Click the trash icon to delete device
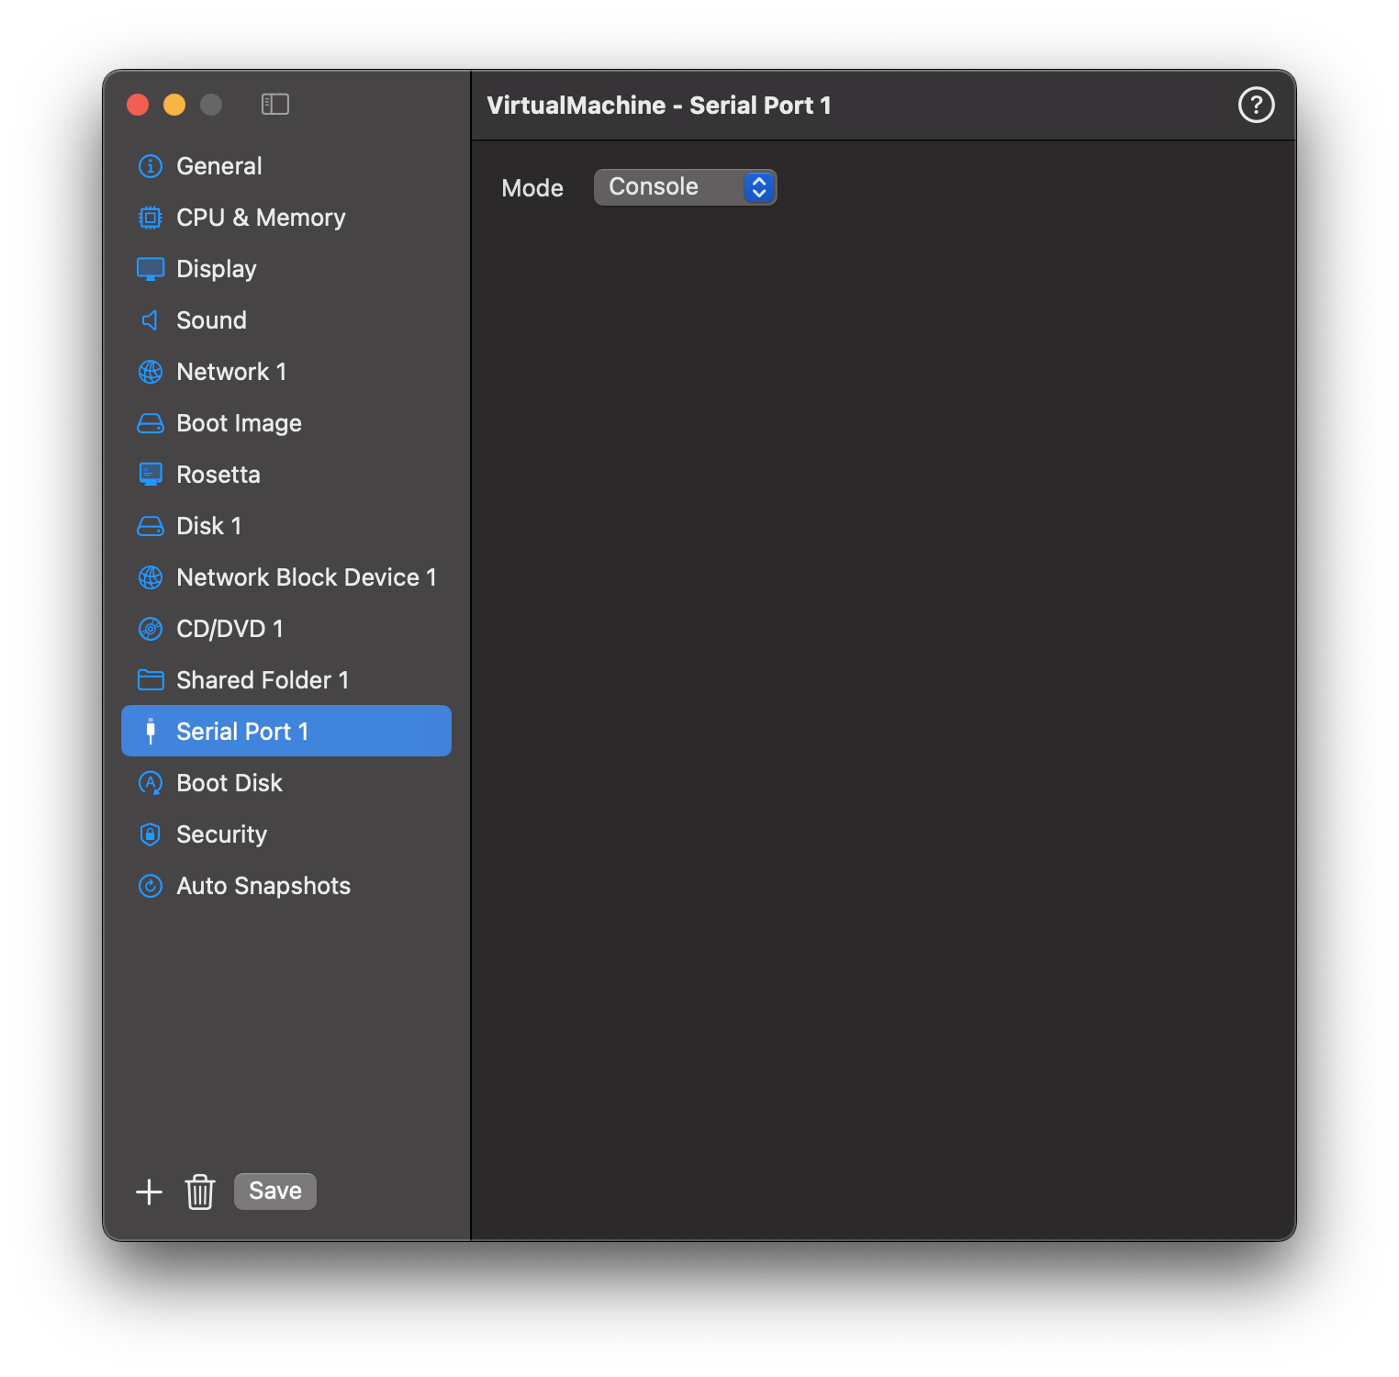The height and width of the screenshot is (1377, 1399). 200,1192
